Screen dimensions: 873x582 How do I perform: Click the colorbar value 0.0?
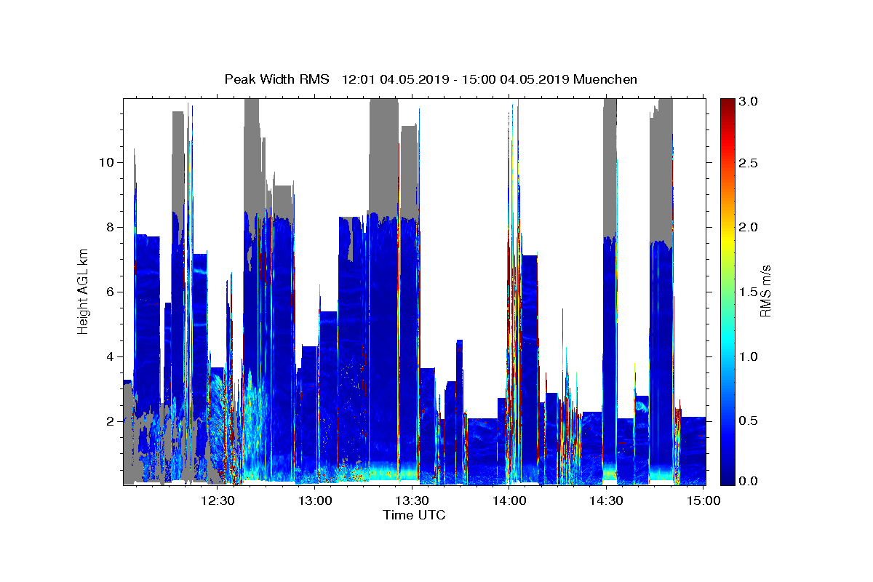click(x=749, y=481)
